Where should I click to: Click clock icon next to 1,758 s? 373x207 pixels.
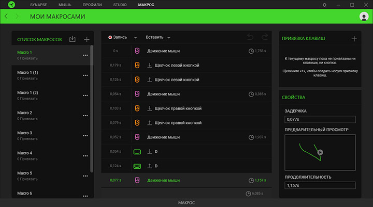[x=251, y=51]
